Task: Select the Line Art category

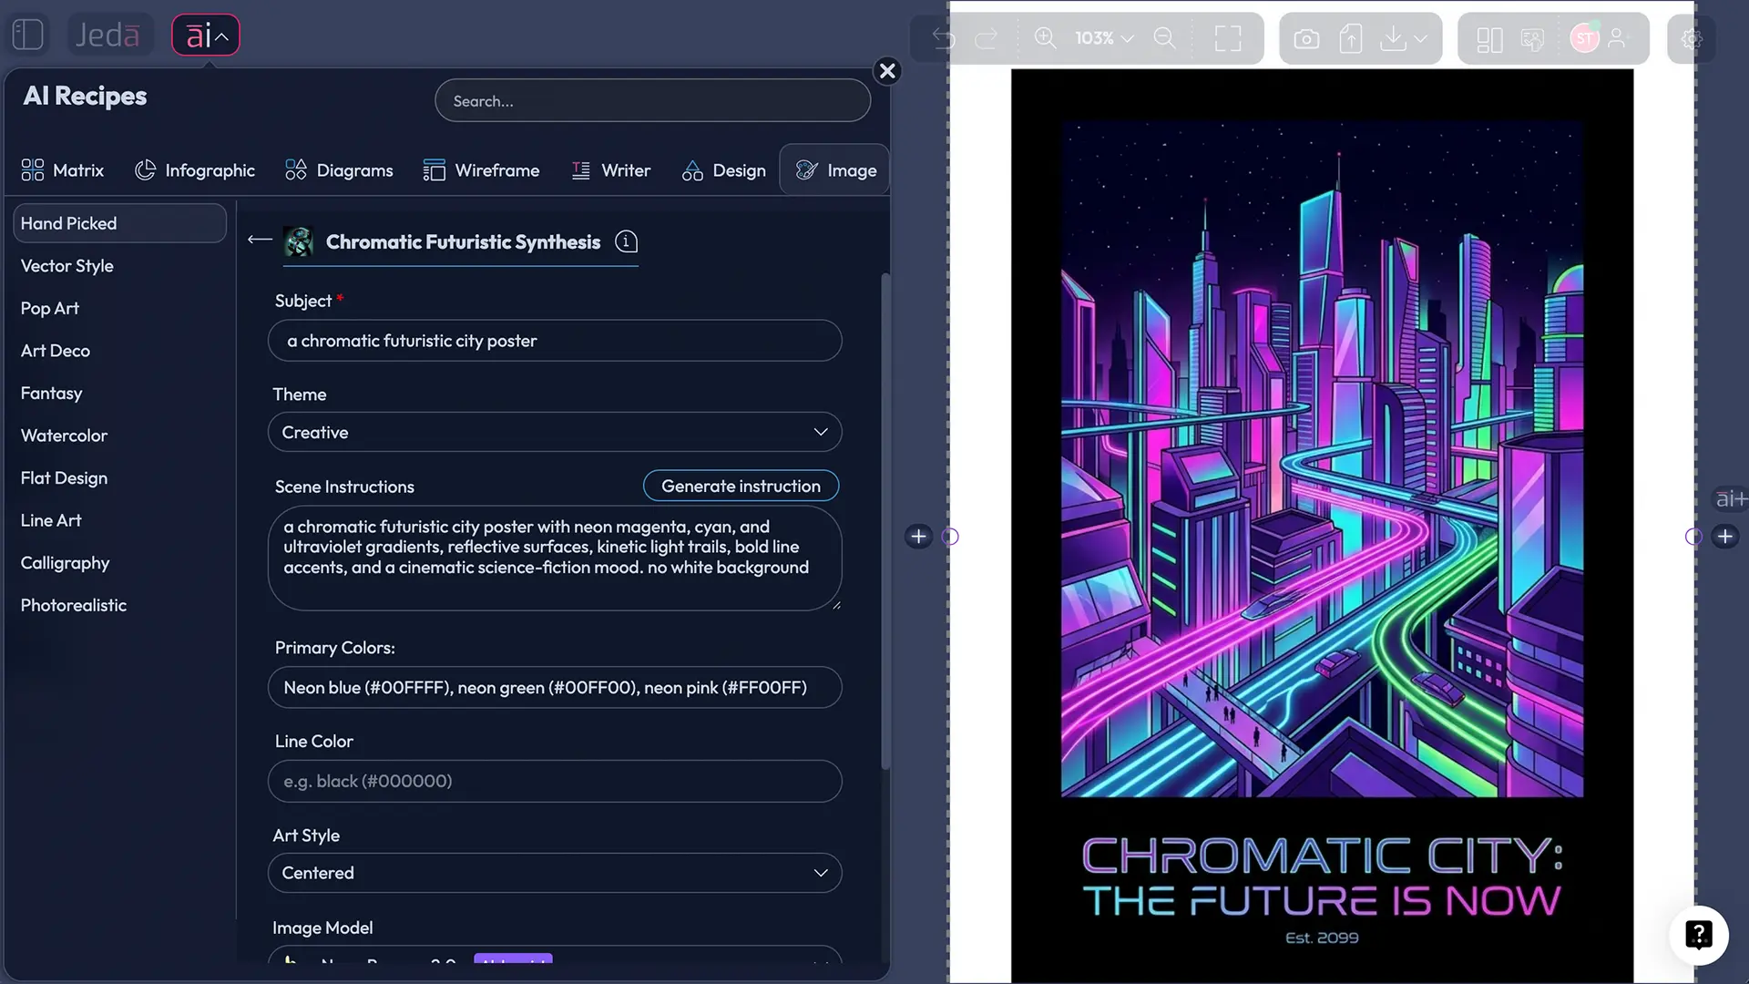Action: 51,520
